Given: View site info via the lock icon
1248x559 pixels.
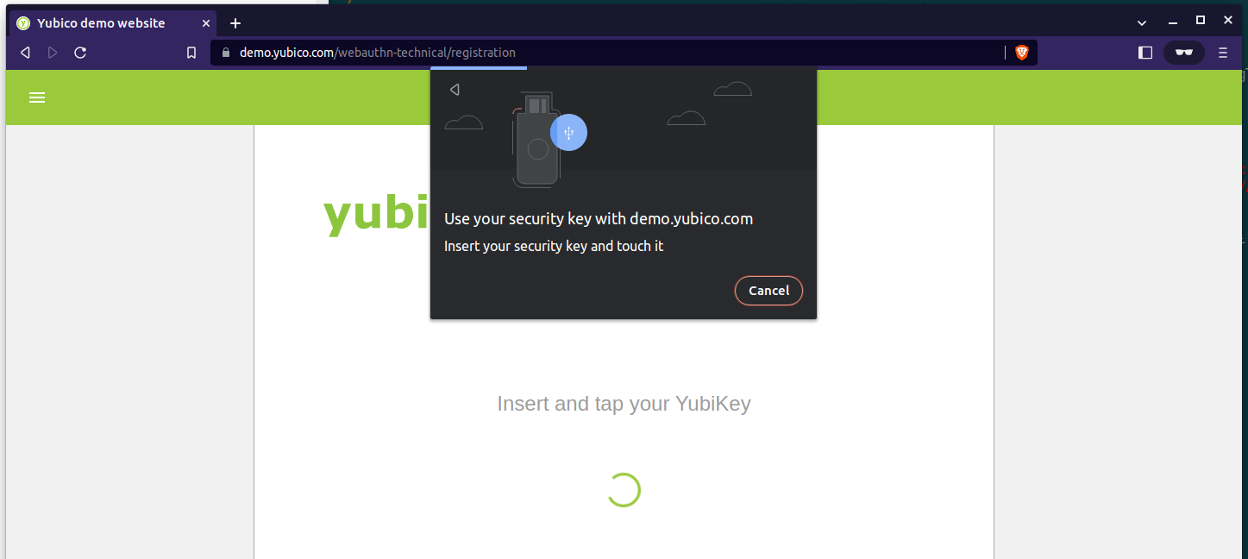Looking at the screenshot, I should tap(226, 53).
